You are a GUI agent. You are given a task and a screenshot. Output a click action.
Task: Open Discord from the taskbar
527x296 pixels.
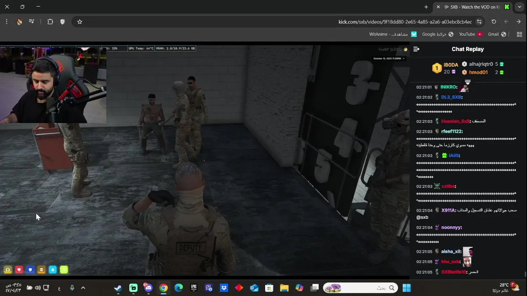tap(148, 288)
